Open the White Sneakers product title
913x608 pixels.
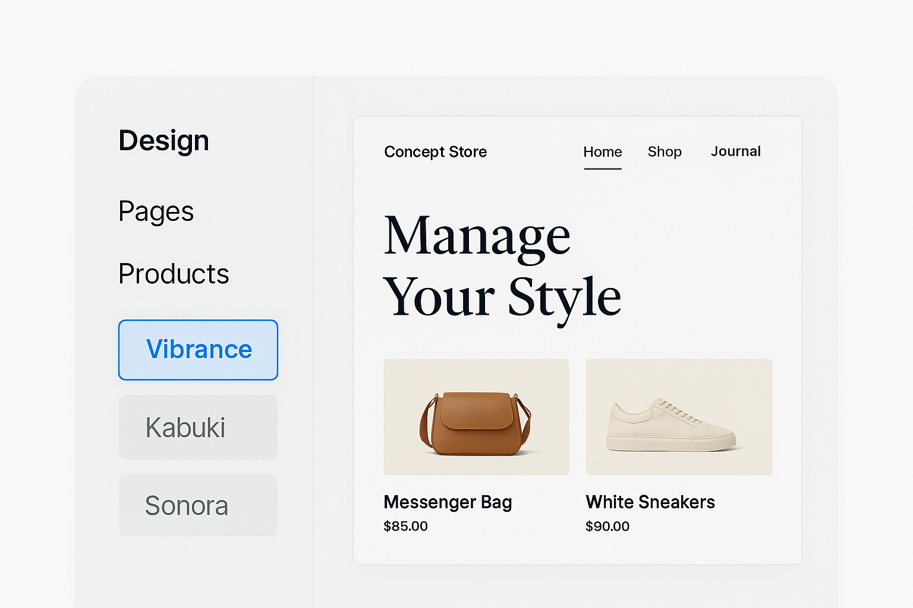650,502
